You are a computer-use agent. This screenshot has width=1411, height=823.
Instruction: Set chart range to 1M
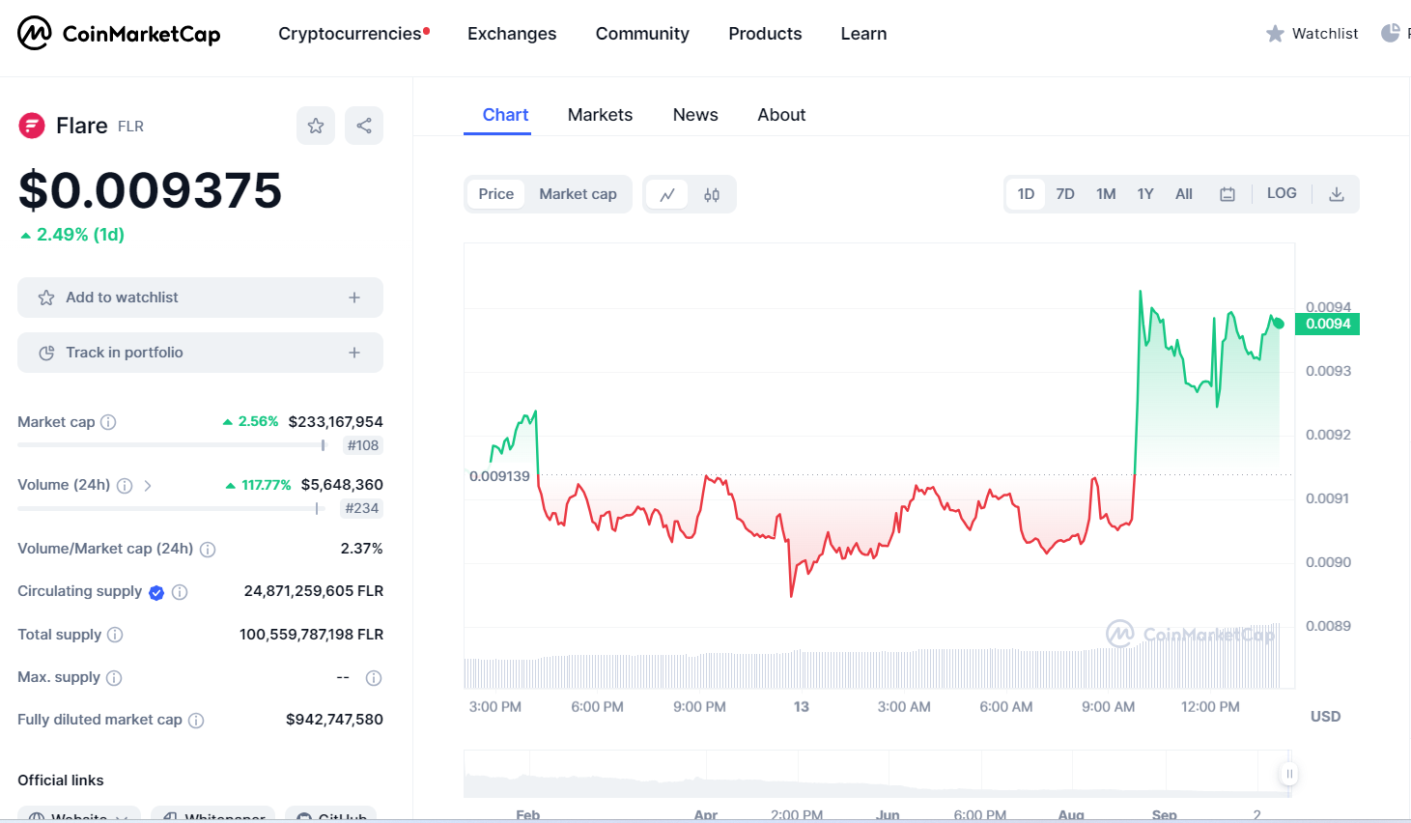click(1106, 194)
